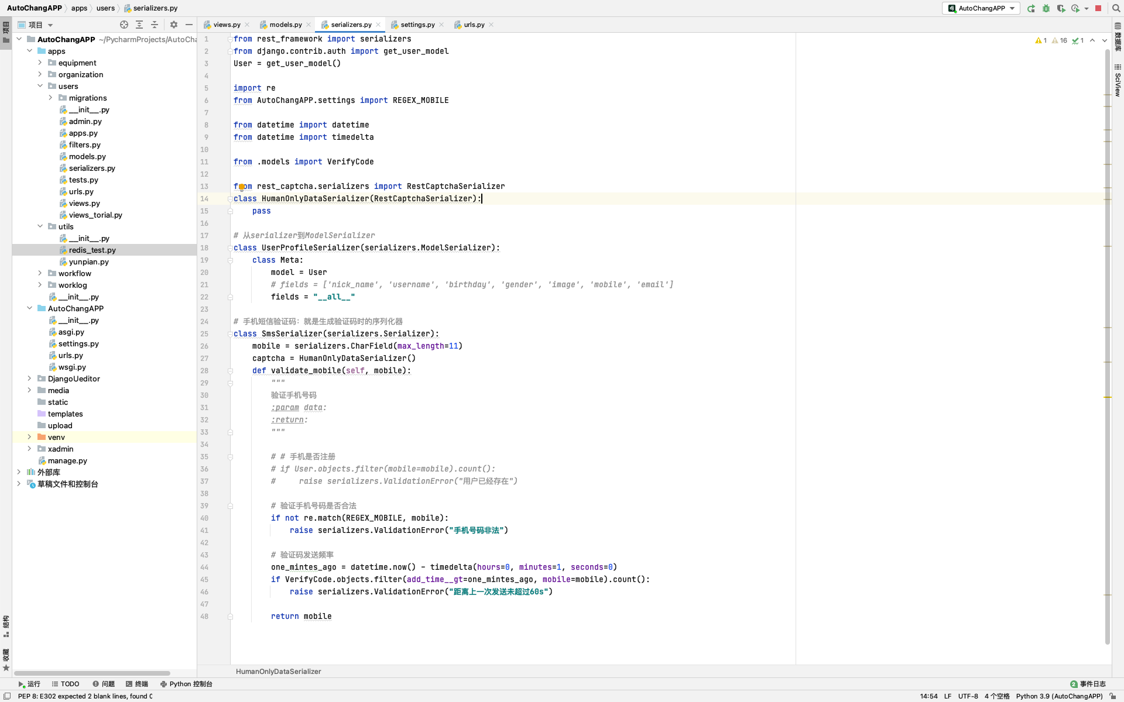Click the intention lightbulb on line 13
The height and width of the screenshot is (702, 1124).
pos(241,187)
